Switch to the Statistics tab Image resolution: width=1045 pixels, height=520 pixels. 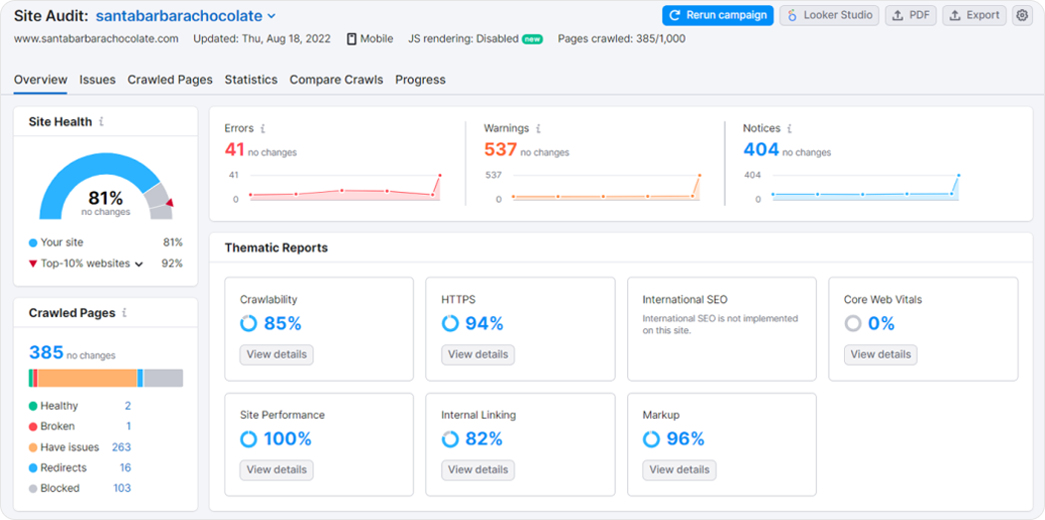pyautogui.click(x=251, y=80)
